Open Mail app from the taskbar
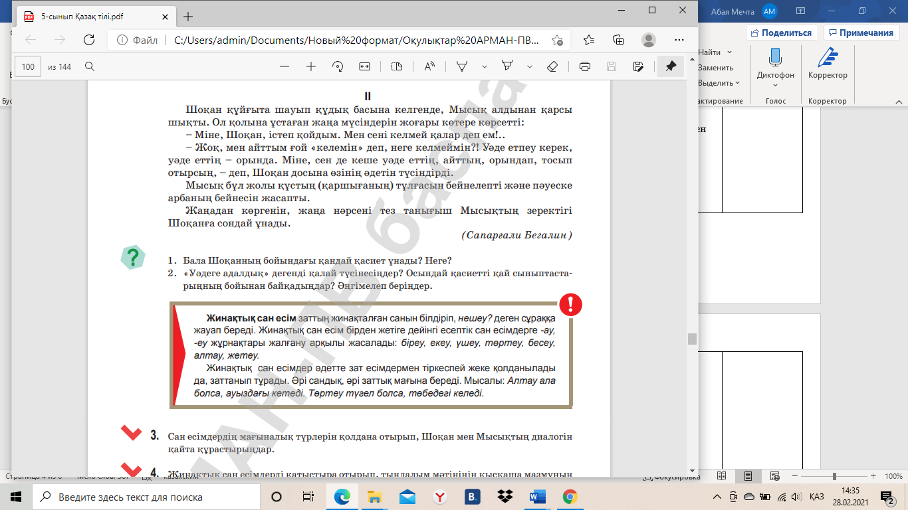The width and height of the screenshot is (908, 510). [x=407, y=497]
